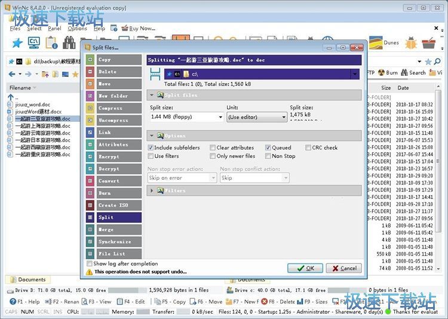This screenshot has height=319, width=448.
Task: Select the left Documents tab
Action: click(x=28, y=279)
